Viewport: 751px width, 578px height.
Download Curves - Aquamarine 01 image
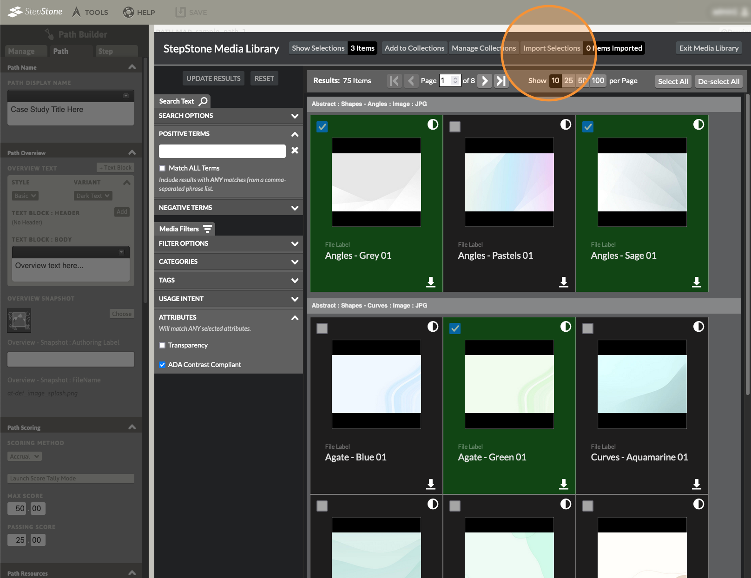pyautogui.click(x=697, y=484)
